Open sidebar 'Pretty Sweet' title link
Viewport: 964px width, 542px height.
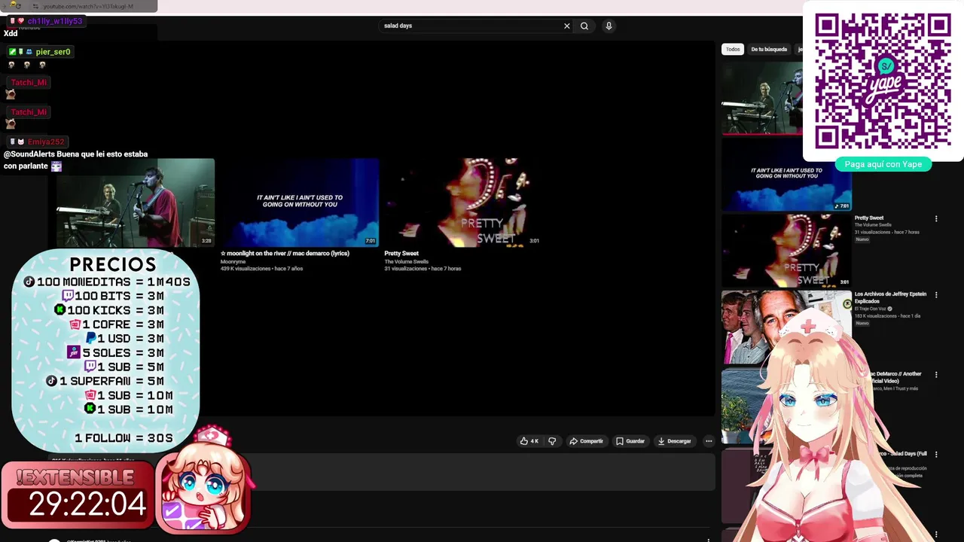[869, 218]
